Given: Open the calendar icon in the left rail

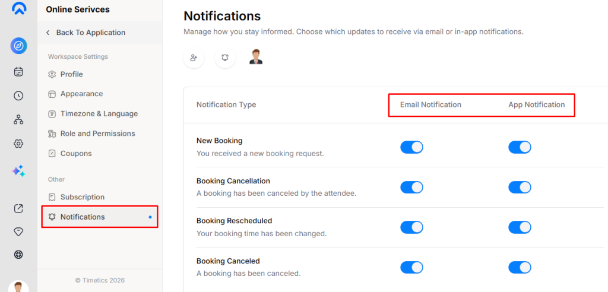Looking at the screenshot, I should coord(18,72).
